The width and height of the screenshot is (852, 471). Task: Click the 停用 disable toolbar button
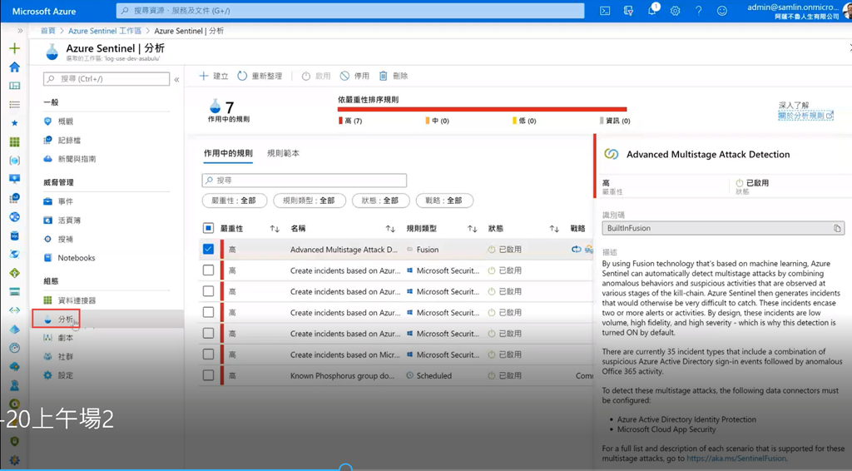tap(354, 76)
